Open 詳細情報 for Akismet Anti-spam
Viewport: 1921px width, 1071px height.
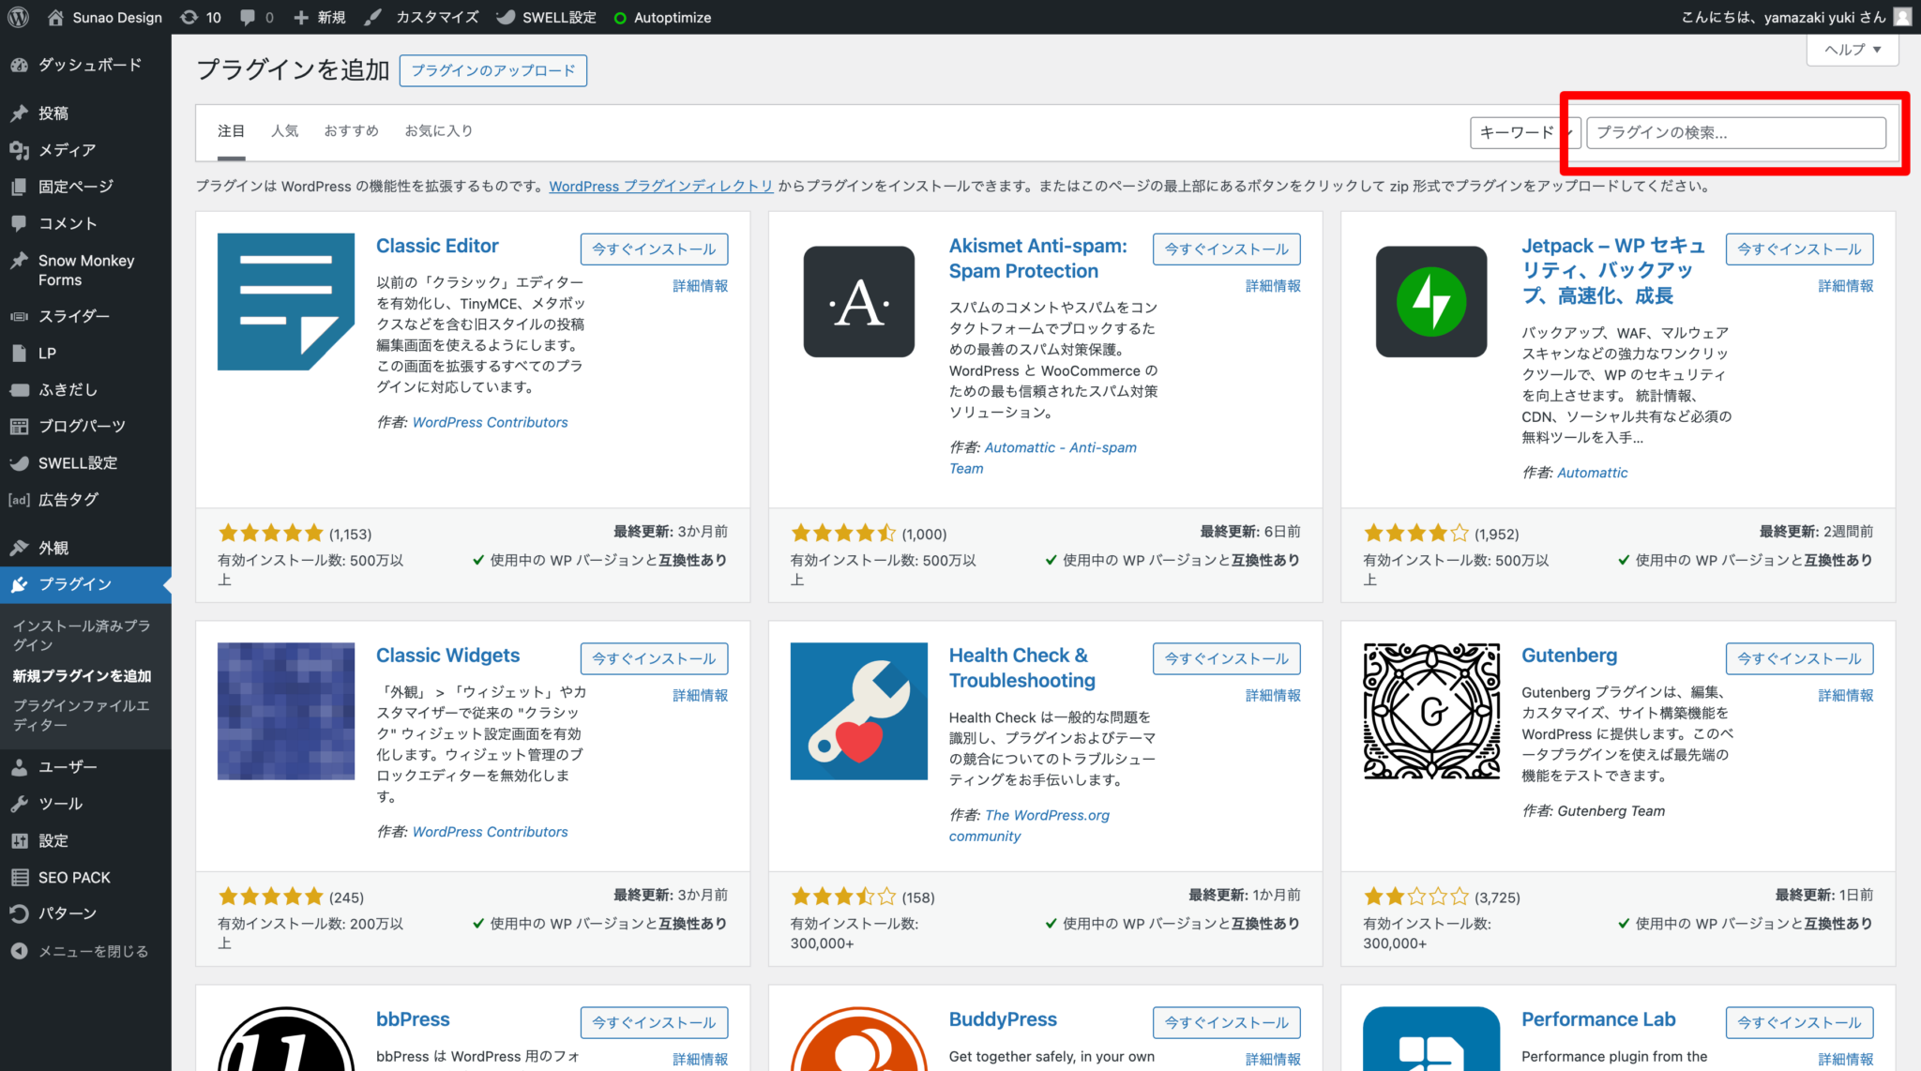1273,286
